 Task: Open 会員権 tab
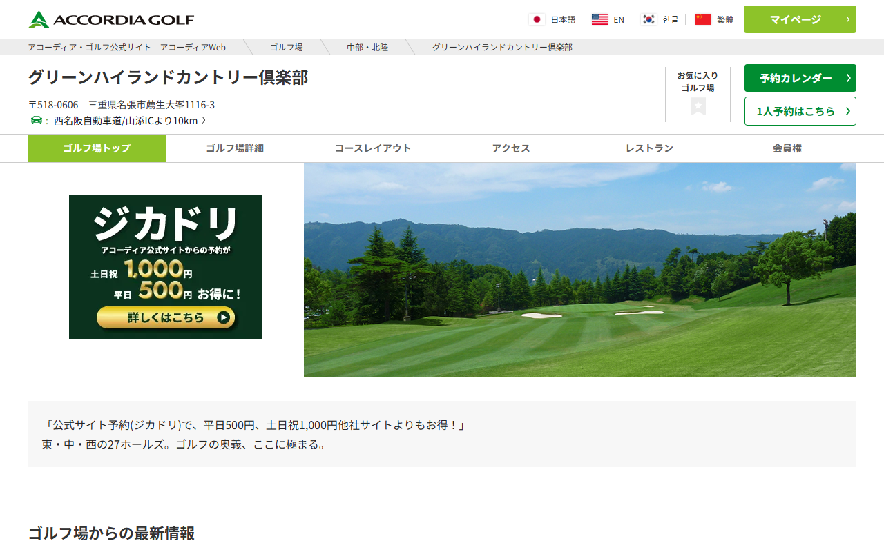tap(787, 148)
